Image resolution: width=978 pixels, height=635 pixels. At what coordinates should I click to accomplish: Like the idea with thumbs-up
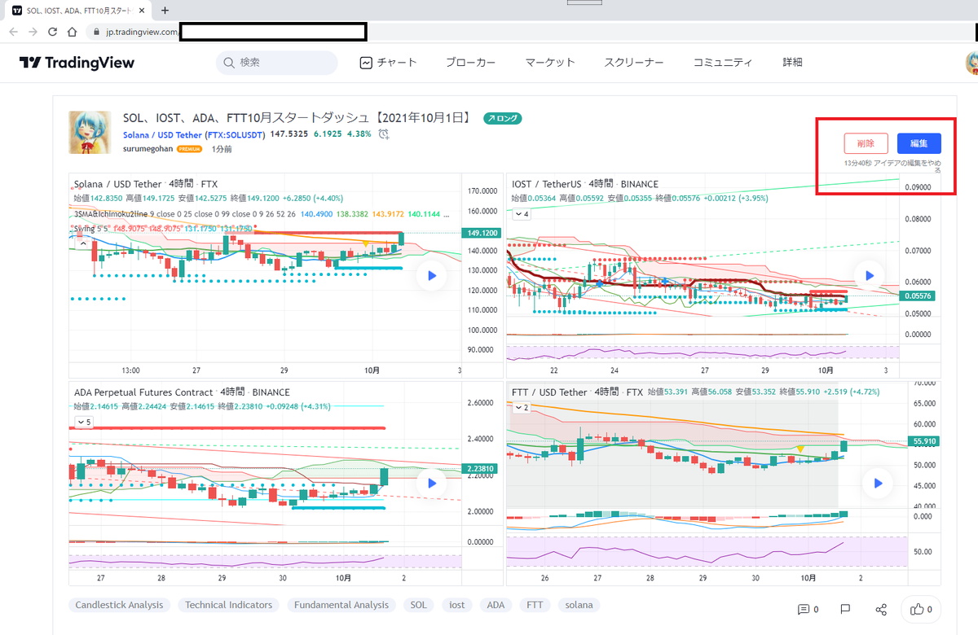(921, 609)
